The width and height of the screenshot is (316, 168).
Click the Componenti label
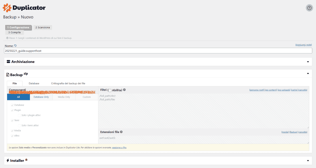tap(17, 90)
